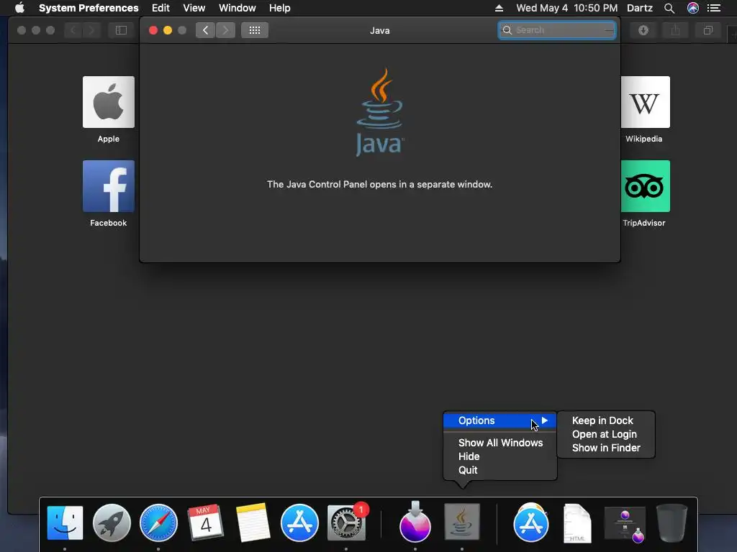Image resolution: width=737 pixels, height=552 pixels.
Task: Open Calendar showing May 4 in Dock
Action: pyautogui.click(x=205, y=523)
